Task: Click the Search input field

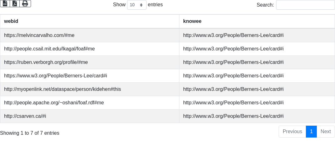Action: [x=305, y=5]
